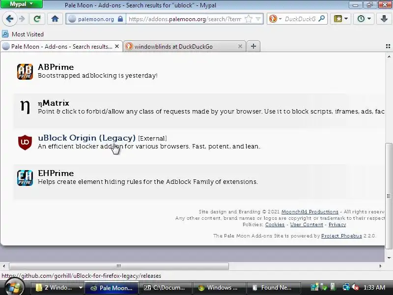Expand the bookmarks button dropdown arrow
This screenshot has width=393, height=295.
(346, 19)
